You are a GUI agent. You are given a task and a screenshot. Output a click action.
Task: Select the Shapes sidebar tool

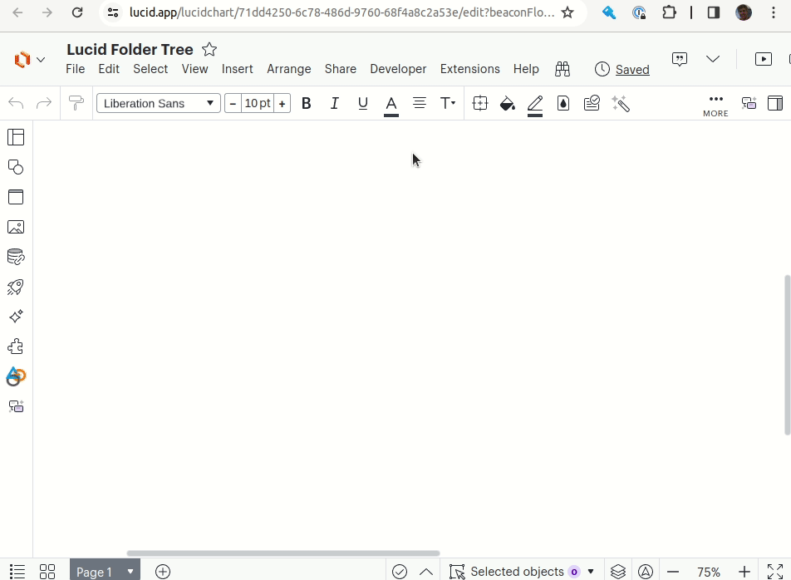[x=16, y=166]
